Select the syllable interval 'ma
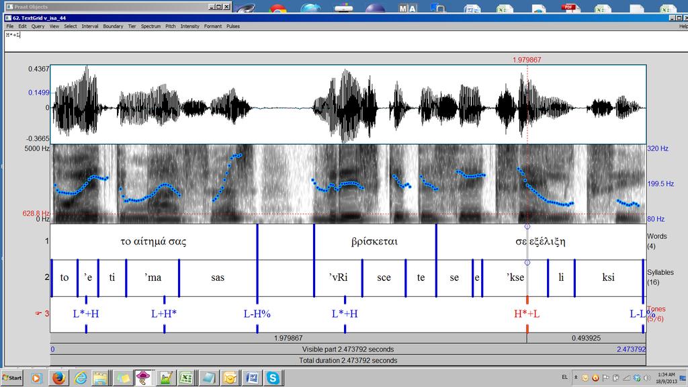 [153, 277]
